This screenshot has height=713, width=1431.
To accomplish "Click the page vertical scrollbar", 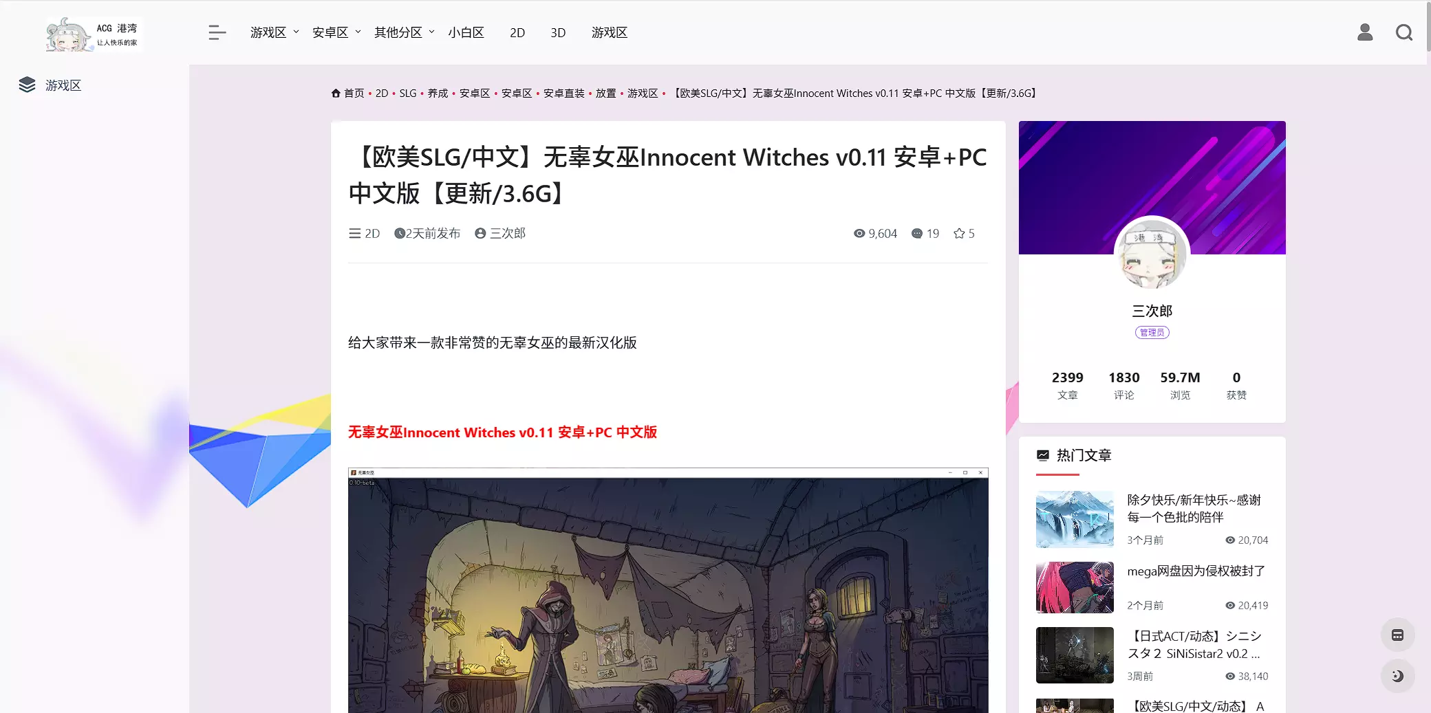I will click(x=1428, y=26).
